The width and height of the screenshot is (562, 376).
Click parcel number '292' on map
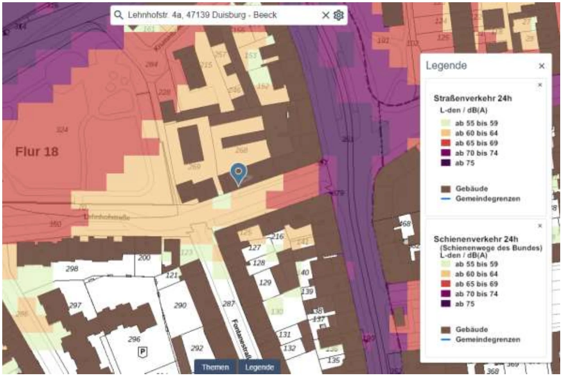[197, 348]
